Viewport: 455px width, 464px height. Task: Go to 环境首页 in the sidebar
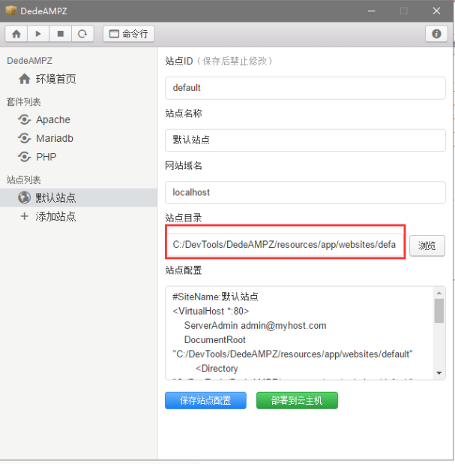pos(55,79)
